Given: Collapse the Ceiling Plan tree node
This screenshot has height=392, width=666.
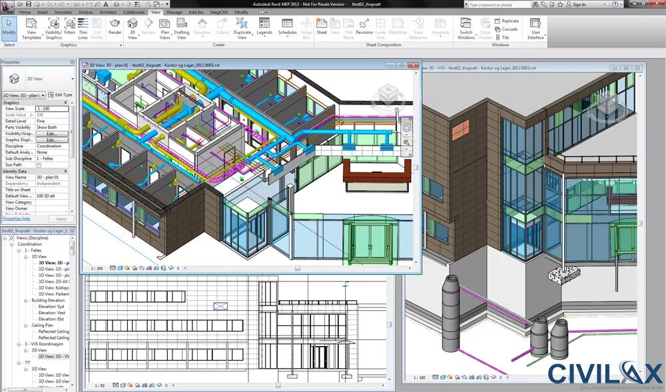Looking at the screenshot, I should [x=27, y=325].
